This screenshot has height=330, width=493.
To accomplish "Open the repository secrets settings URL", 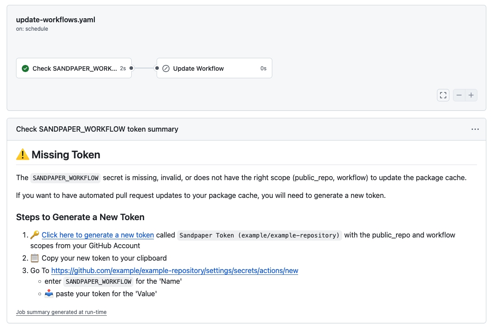I will (x=175, y=270).
